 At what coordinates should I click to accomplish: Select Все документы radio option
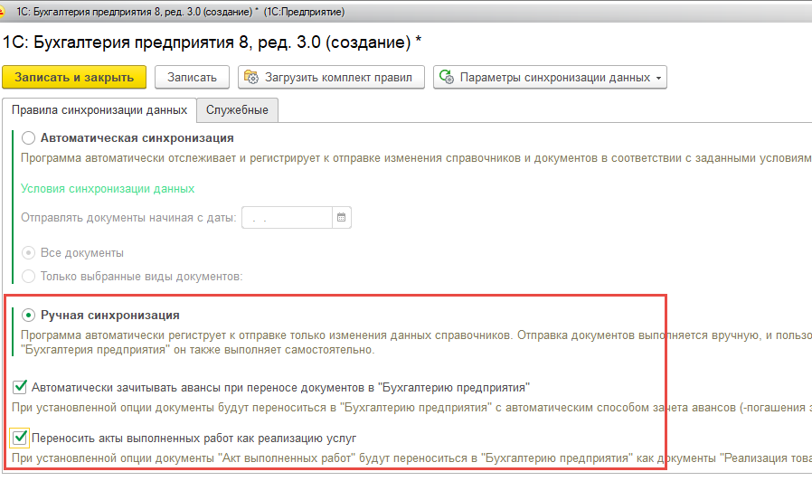point(28,252)
